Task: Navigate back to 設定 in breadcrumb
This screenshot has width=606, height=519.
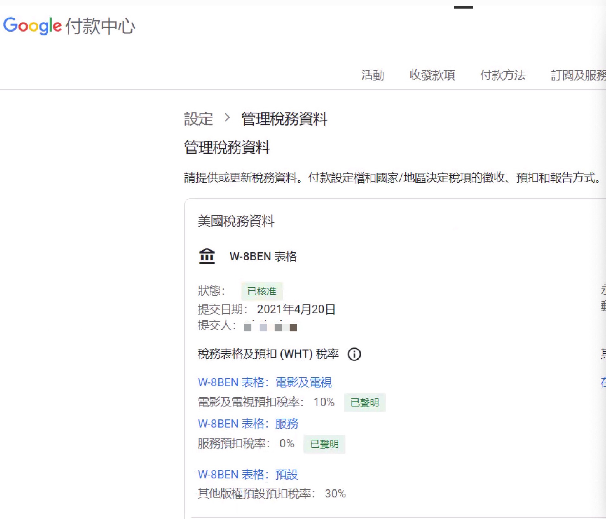Action: point(199,119)
